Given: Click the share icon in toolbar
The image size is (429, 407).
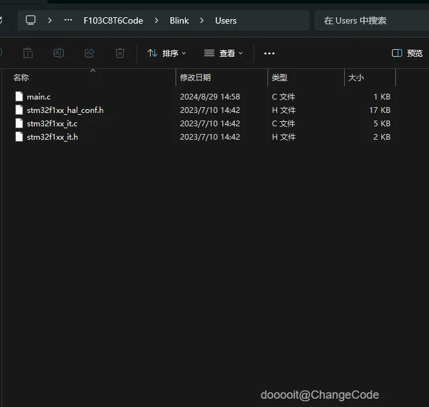Looking at the screenshot, I should point(89,53).
